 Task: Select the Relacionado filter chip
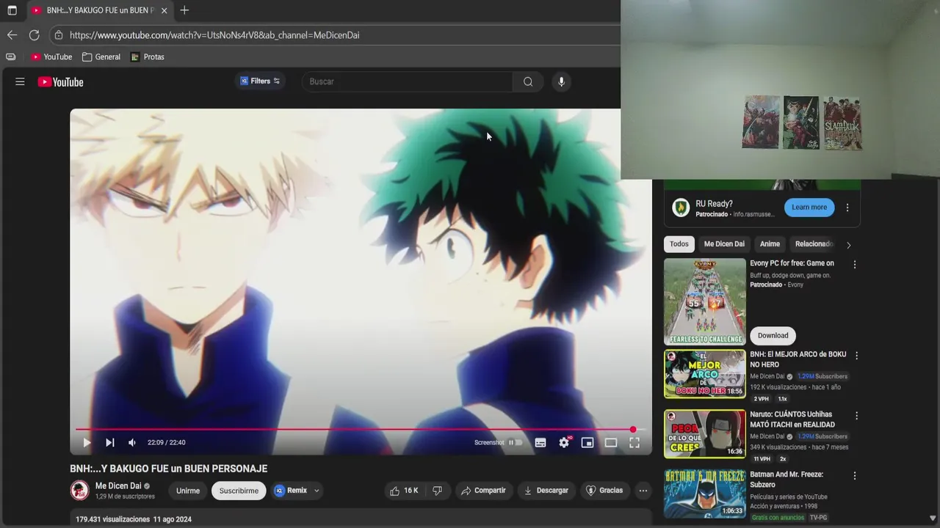click(814, 244)
